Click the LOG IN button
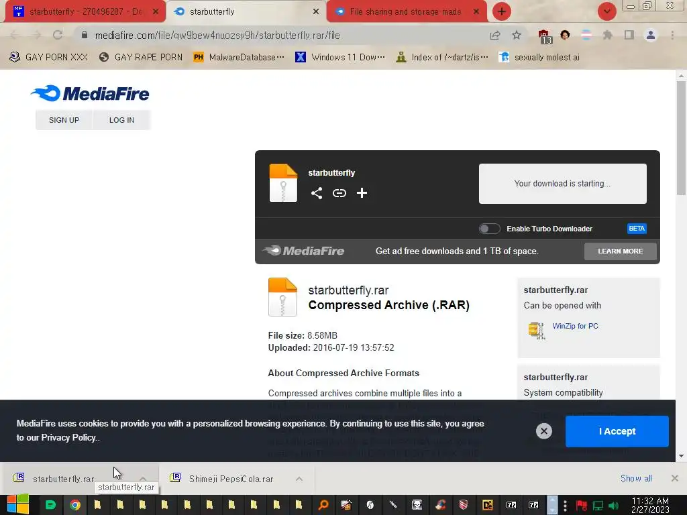This screenshot has width=687, height=515. tap(122, 120)
